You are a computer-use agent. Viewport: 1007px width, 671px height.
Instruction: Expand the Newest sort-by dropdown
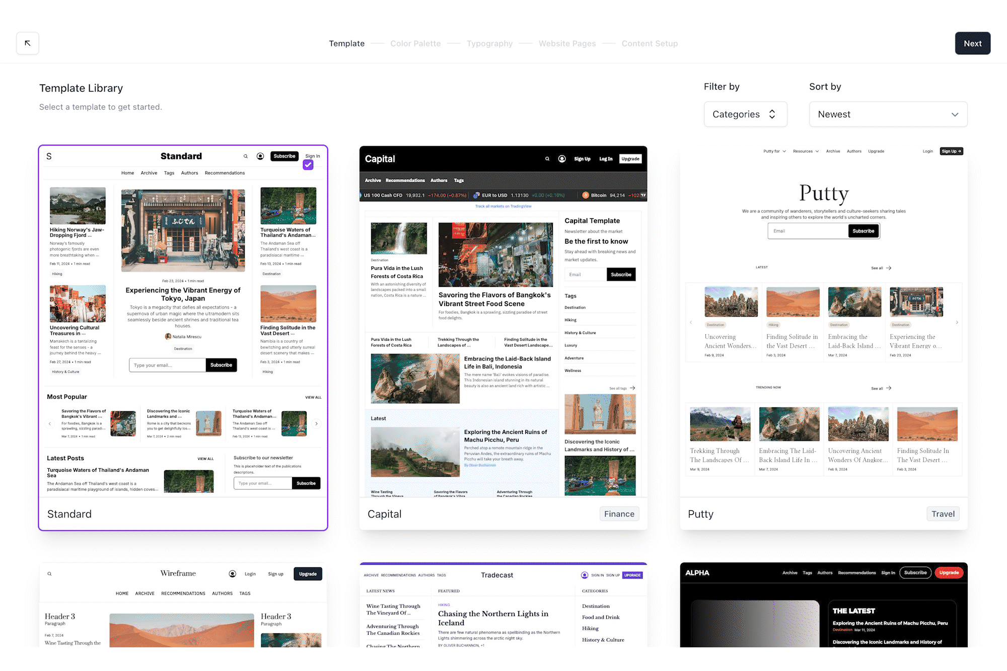point(888,114)
